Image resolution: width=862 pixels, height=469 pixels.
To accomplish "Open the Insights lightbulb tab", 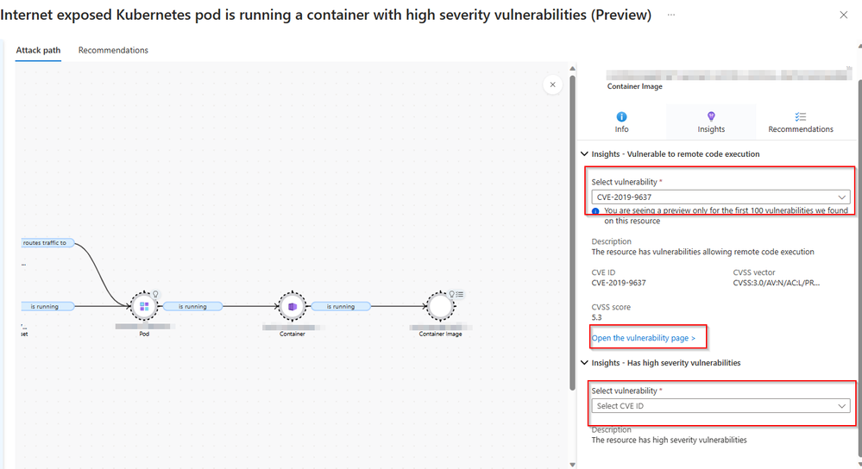I will pyautogui.click(x=711, y=116).
